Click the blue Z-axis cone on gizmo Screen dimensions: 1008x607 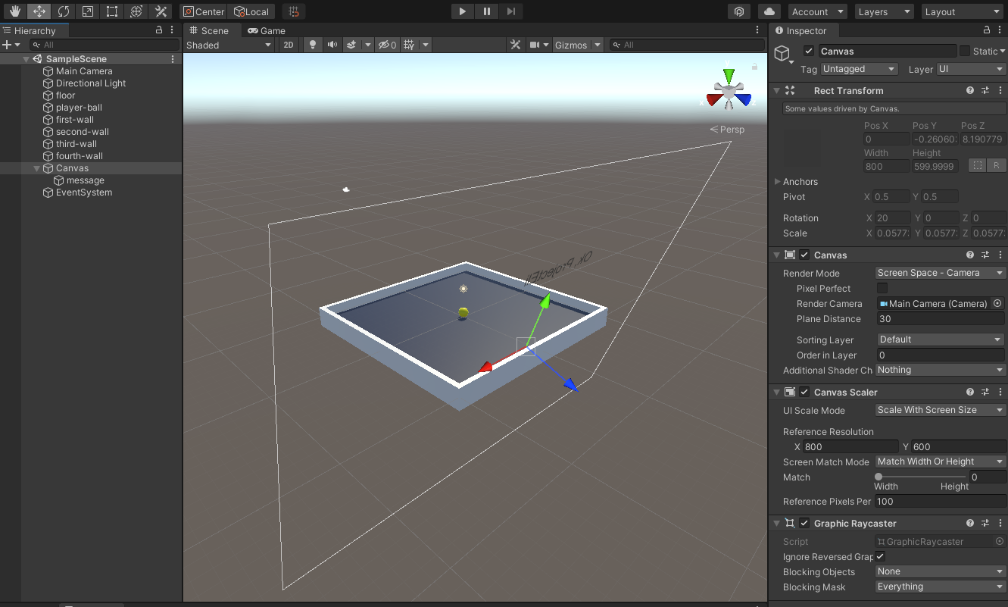coord(744,99)
